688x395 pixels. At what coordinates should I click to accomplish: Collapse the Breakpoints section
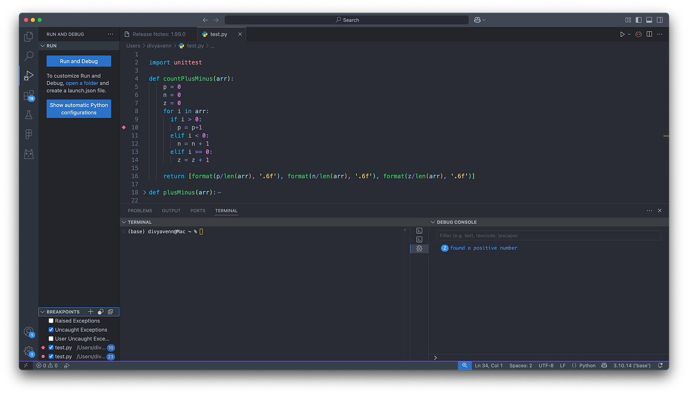(x=43, y=312)
